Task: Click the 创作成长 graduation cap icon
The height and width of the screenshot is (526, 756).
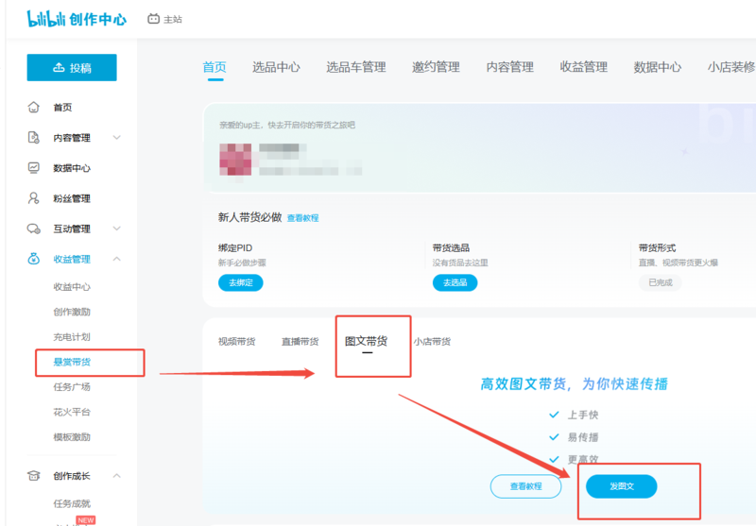Action: [x=33, y=475]
